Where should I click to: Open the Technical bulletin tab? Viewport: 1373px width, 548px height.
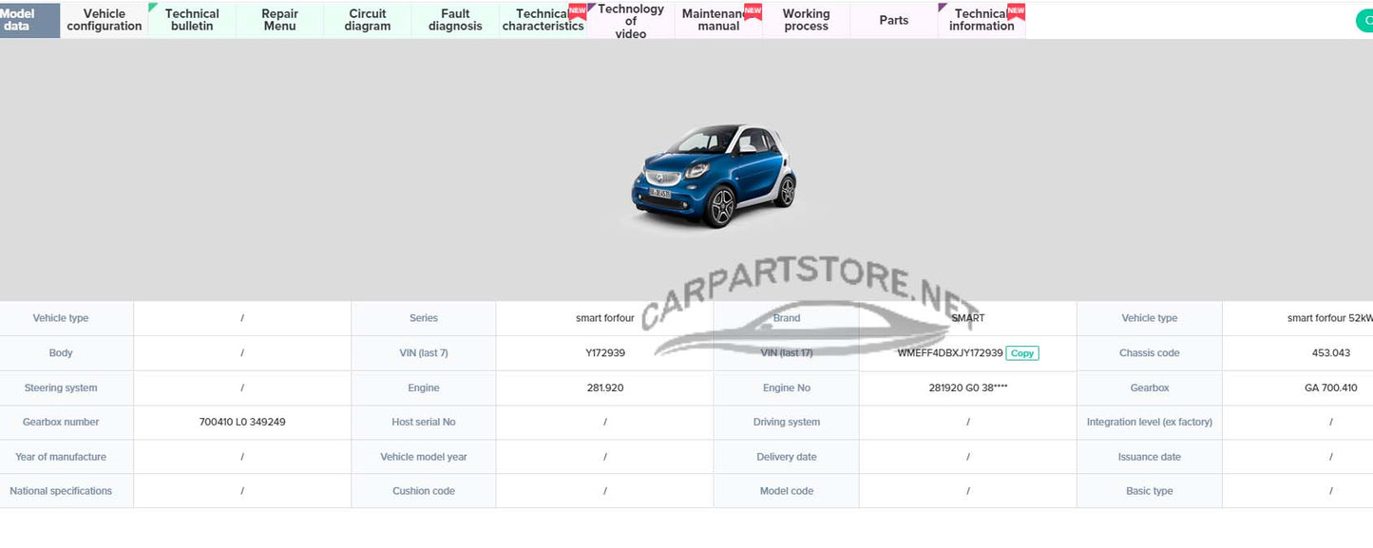(x=192, y=20)
